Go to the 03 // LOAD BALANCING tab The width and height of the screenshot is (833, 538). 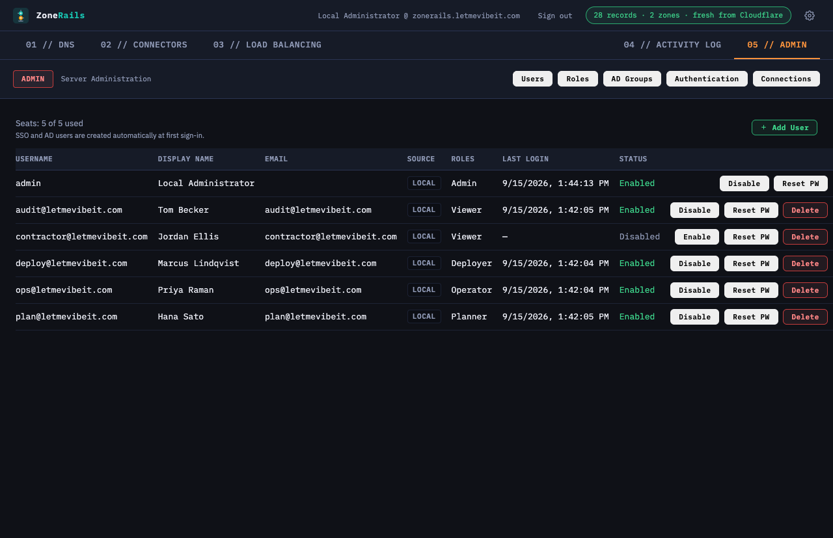point(267,45)
